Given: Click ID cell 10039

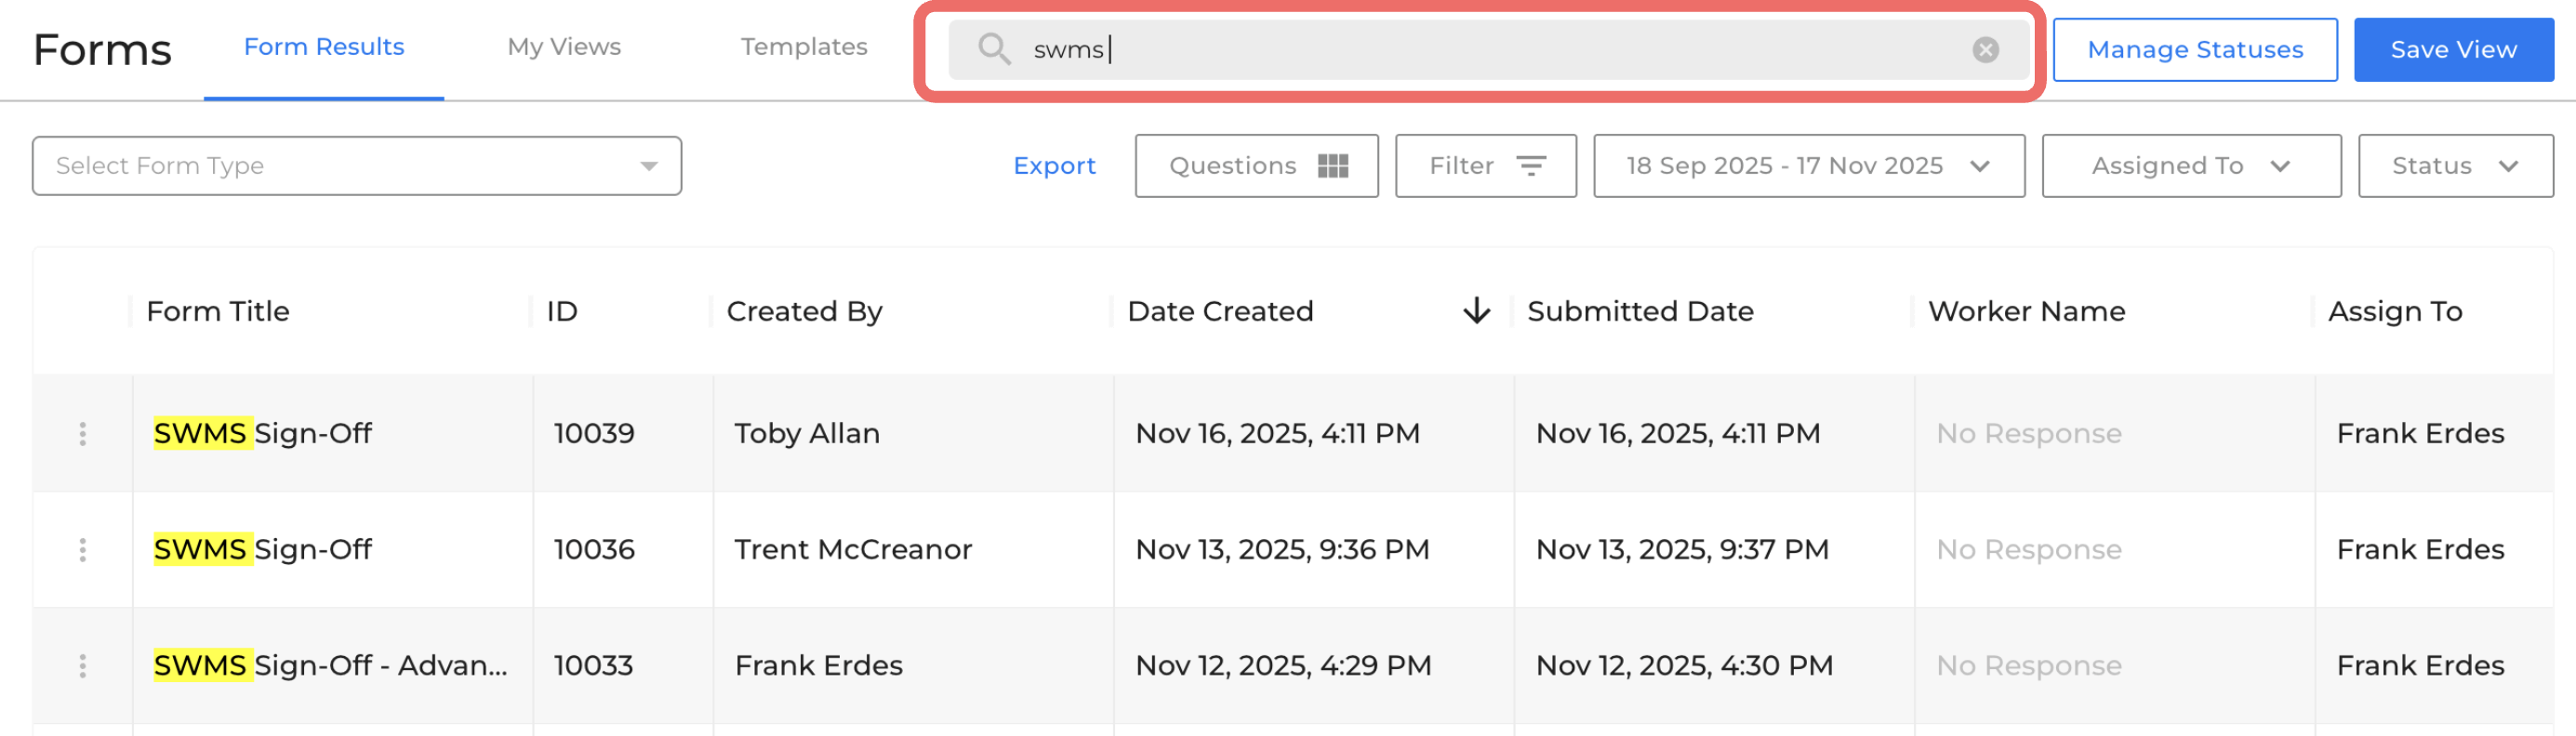Looking at the screenshot, I should point(594,433).
